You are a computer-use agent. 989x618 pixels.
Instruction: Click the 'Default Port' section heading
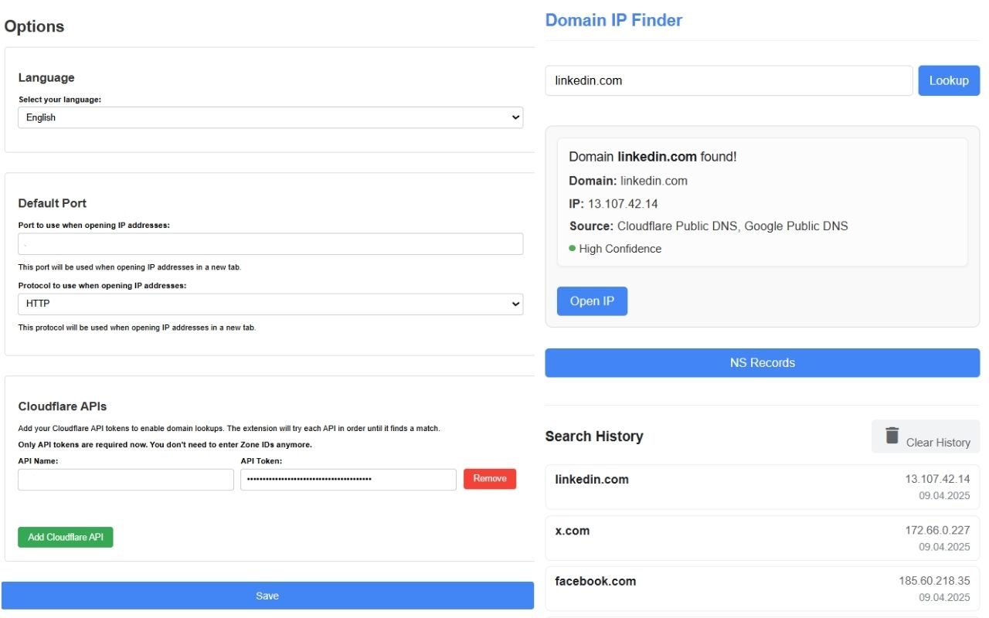[x=53, y=203]
